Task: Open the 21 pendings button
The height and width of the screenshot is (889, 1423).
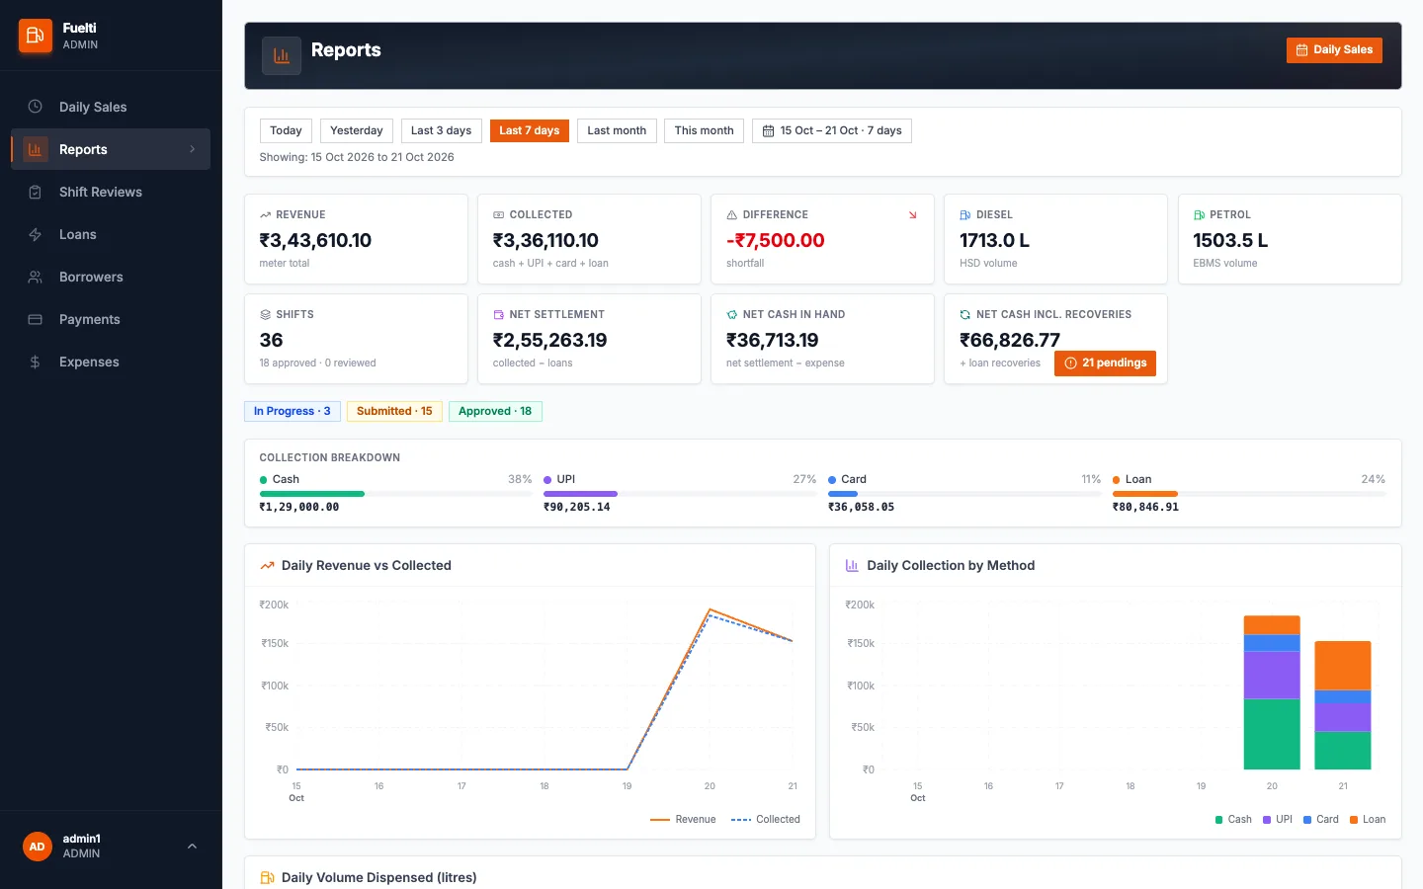Action: [1105, 364]
